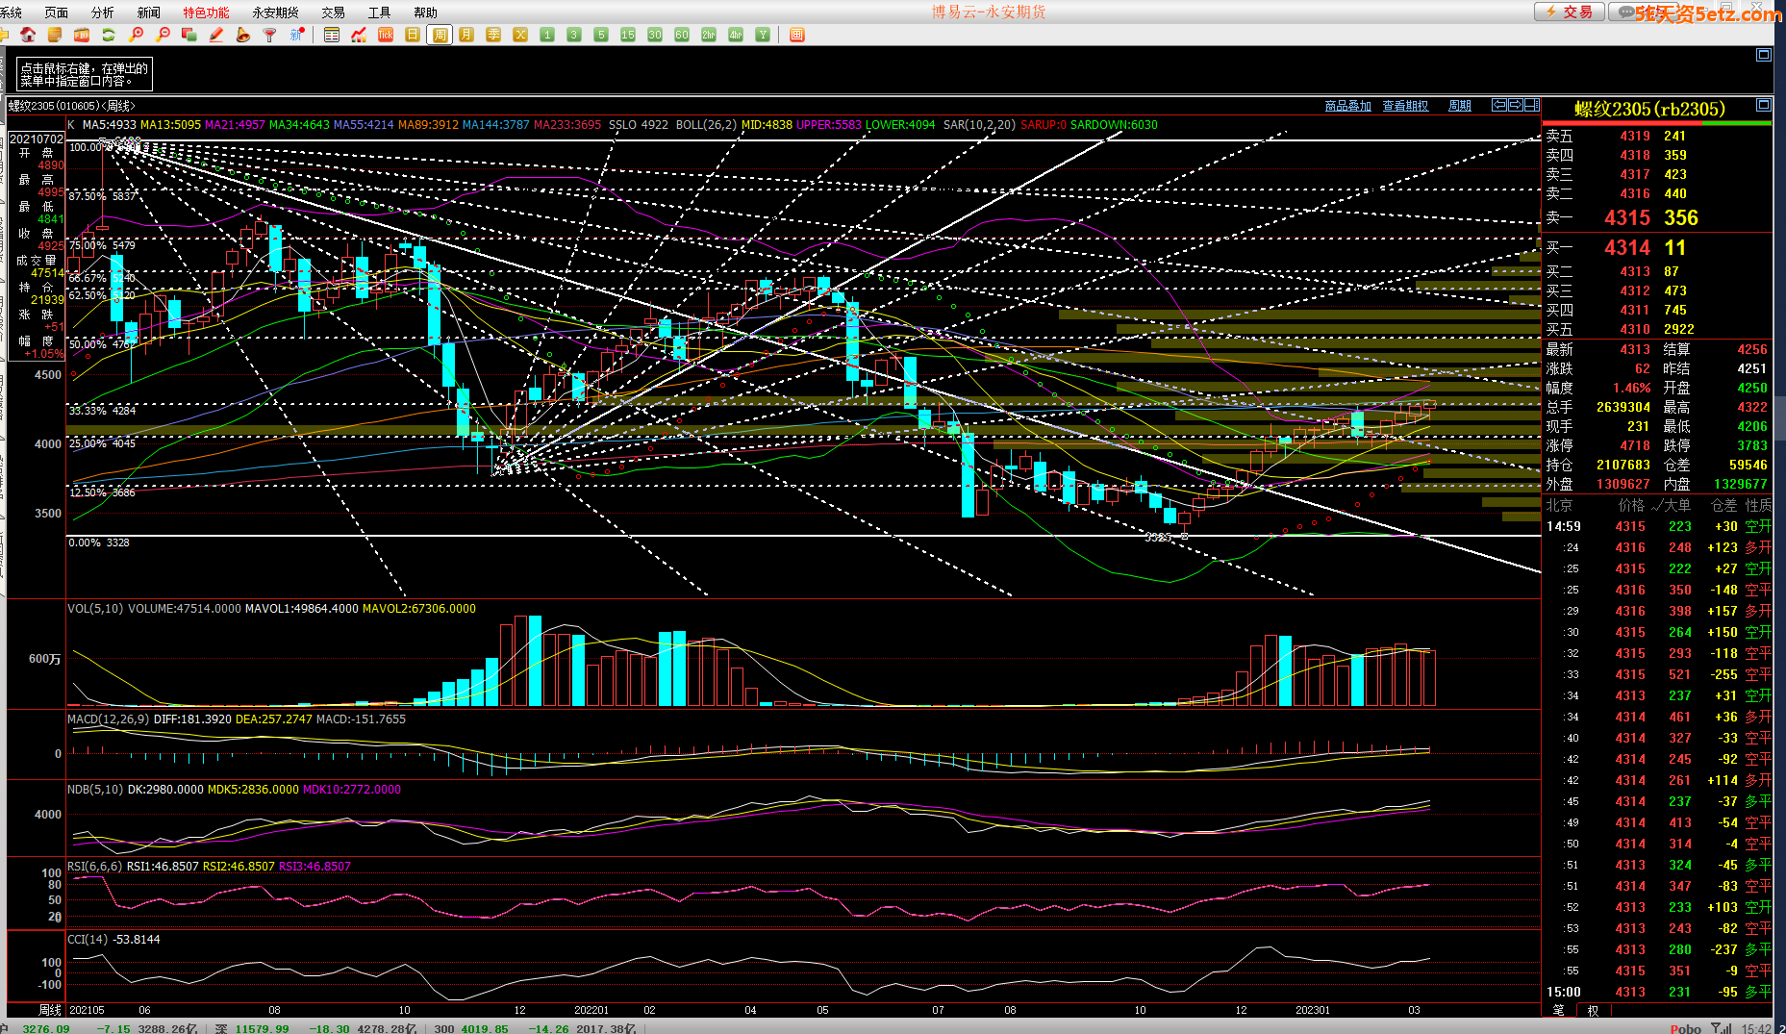Toggle the 15-minute period button
The image size is (1786, 1034).
(x=628, y=35)
